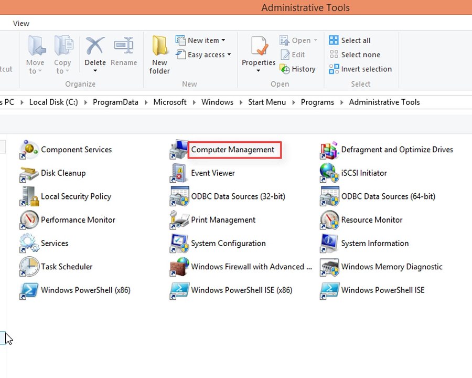The height and width of the screenshot is (378, 472).
Task: Click the History button in ribbon
Action: [297, 69]
